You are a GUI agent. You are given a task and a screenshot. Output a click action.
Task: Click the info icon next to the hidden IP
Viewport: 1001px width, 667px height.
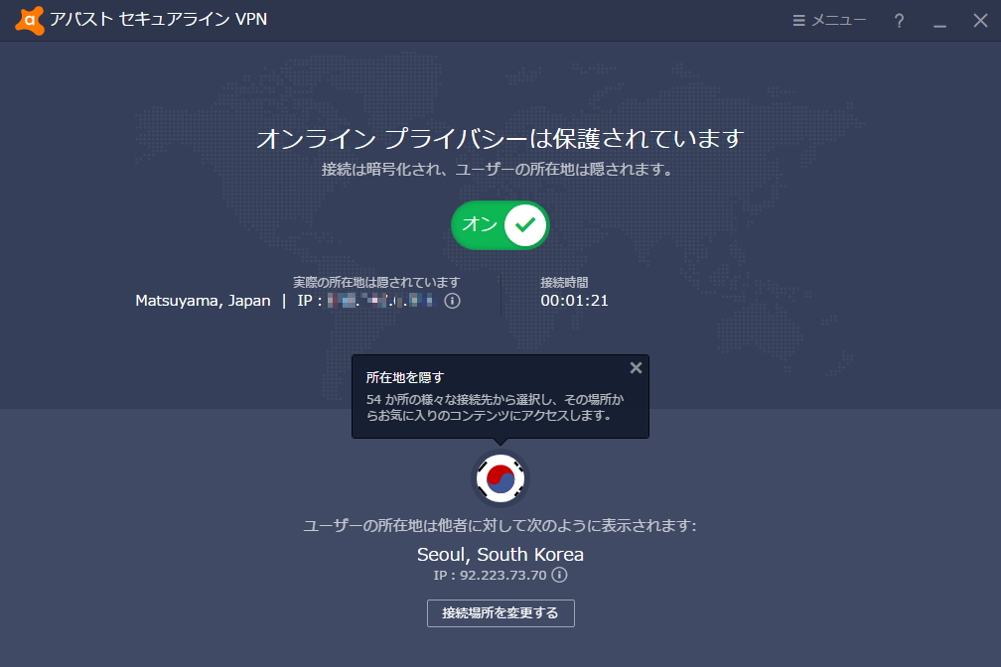click(x=452, y=301)
